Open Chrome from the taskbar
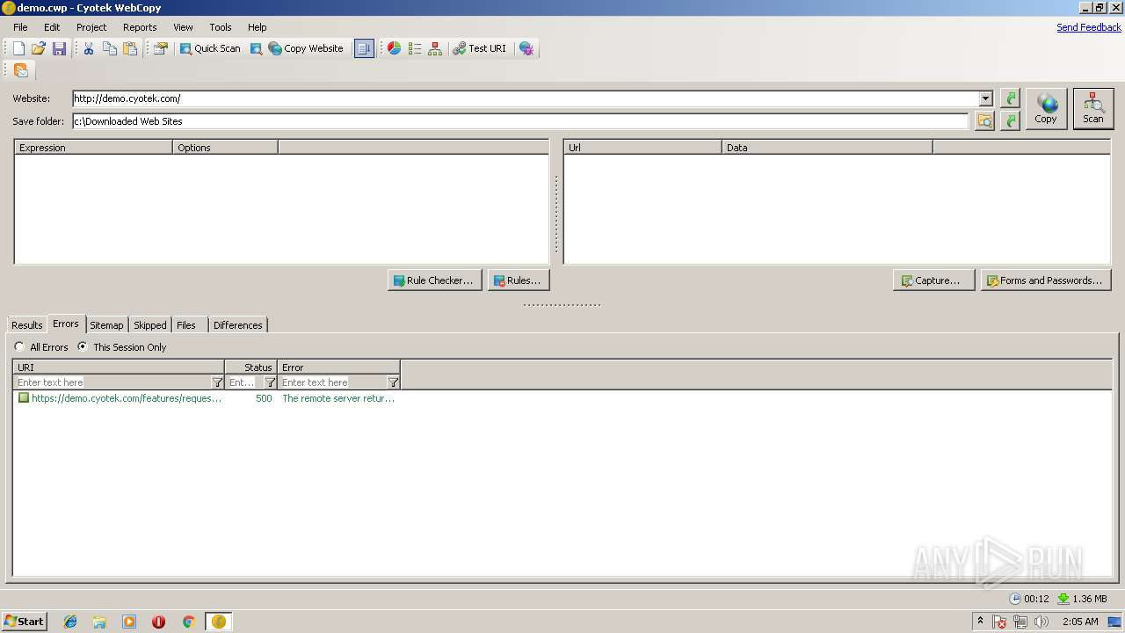 188,622
